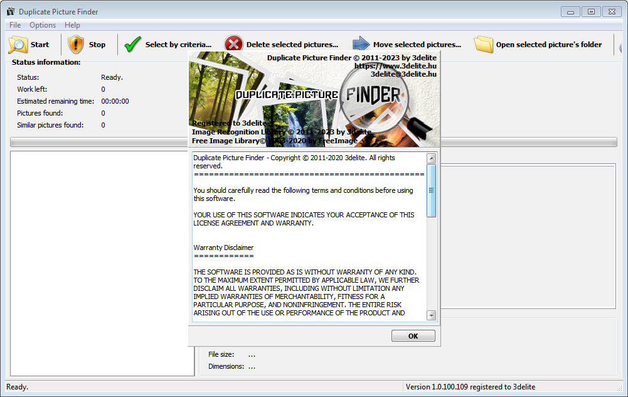Image resolution: width=628 pixels, height=397 pixels.
Task: Close the Duplicate Picture Finder window
Action: point(612,12)
